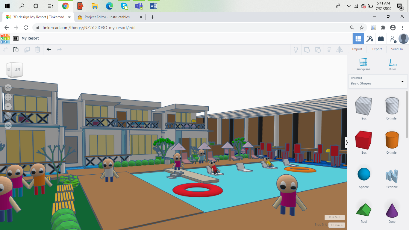Open Microsoft Word from the taskbar

tap(153, 6)
